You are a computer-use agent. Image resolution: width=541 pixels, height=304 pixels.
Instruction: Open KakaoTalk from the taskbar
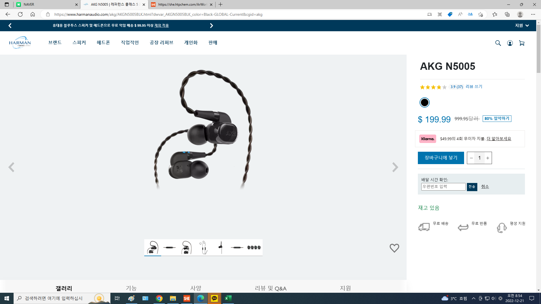(214, 298)
